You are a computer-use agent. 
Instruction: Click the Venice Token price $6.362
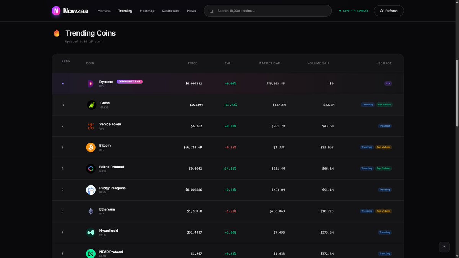point(196,126)
